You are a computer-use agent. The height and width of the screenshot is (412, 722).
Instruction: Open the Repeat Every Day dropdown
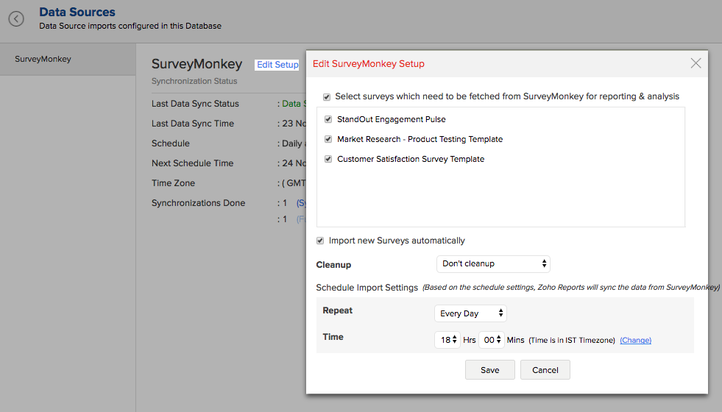[470, 313]
